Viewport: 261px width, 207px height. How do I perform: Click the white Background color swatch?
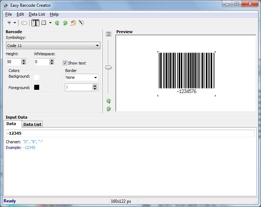point(37,77)
